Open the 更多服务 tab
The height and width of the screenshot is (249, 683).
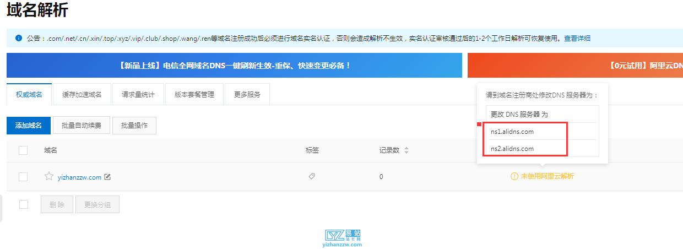click(x=247, y=94)
